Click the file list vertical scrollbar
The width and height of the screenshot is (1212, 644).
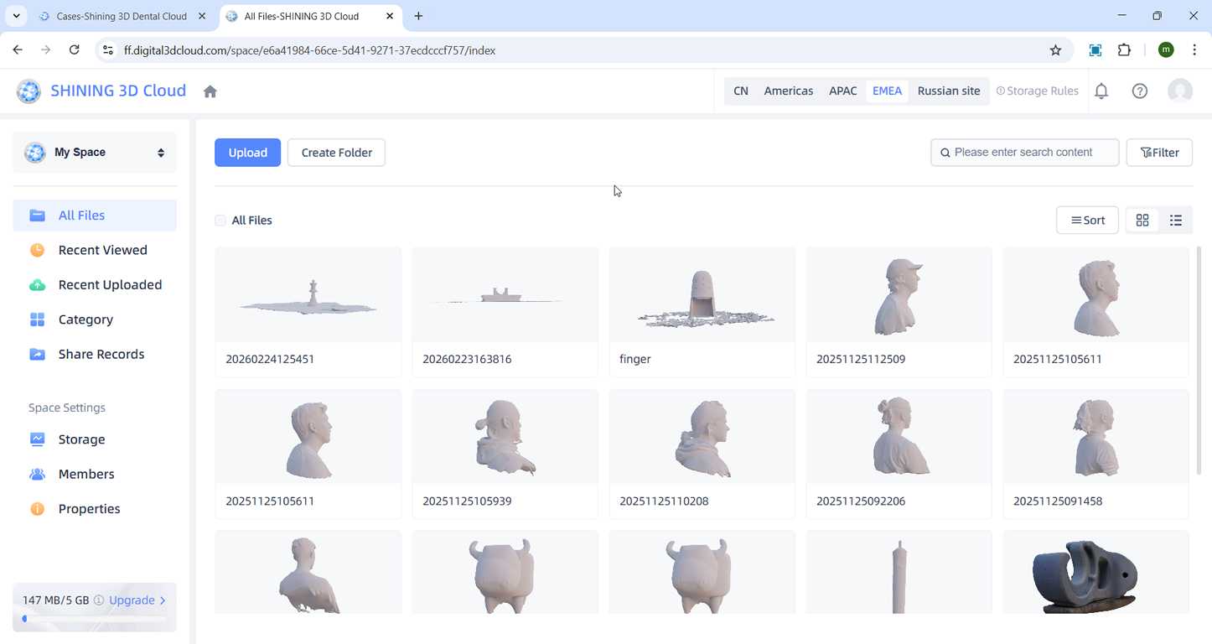pyautogui.click(x=1199, y=361)
